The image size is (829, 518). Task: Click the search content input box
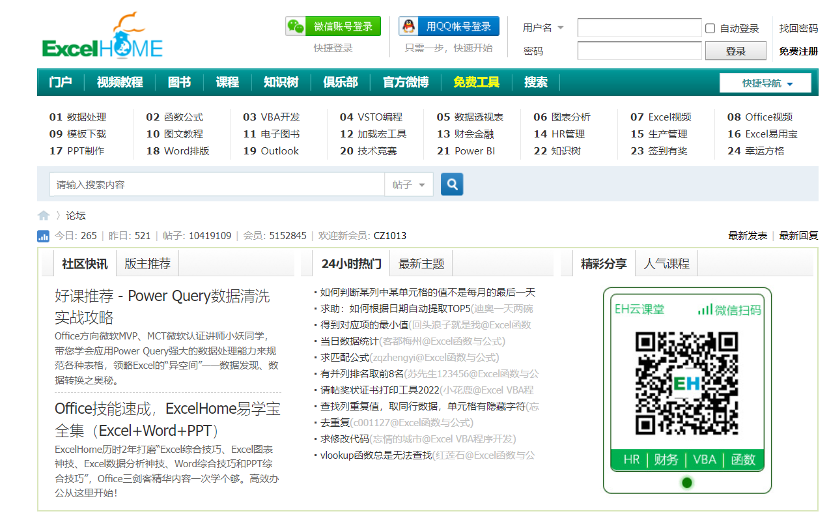coord(217,184)
